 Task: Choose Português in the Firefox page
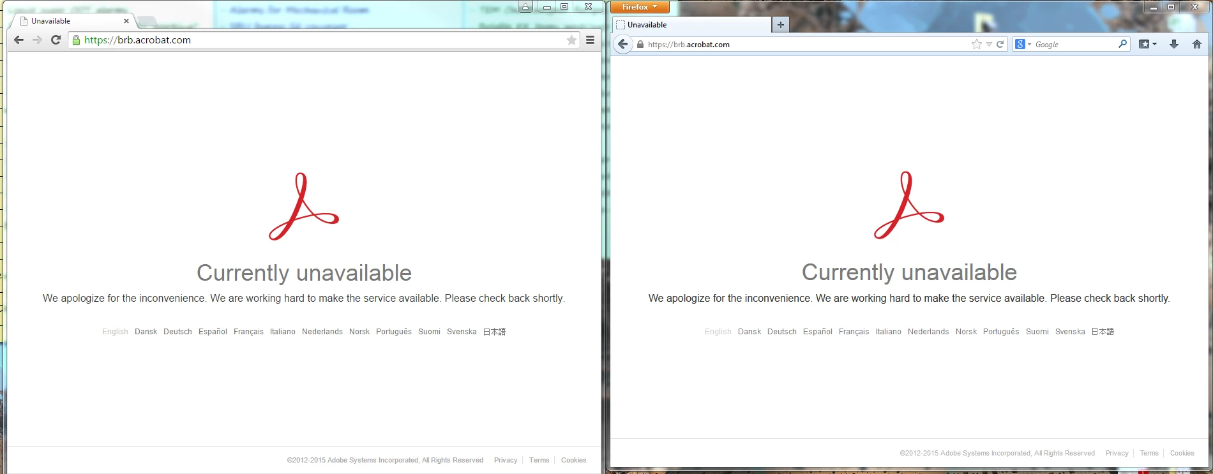click(1001, 332)
